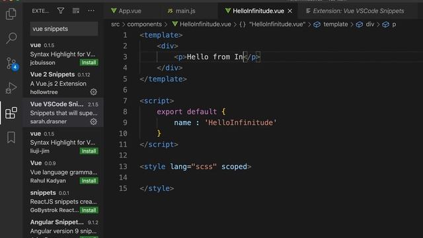Manage Vue 2 Snippets with gear icon
This screenshot has width=423, height=238.
(x=93, y=92)
